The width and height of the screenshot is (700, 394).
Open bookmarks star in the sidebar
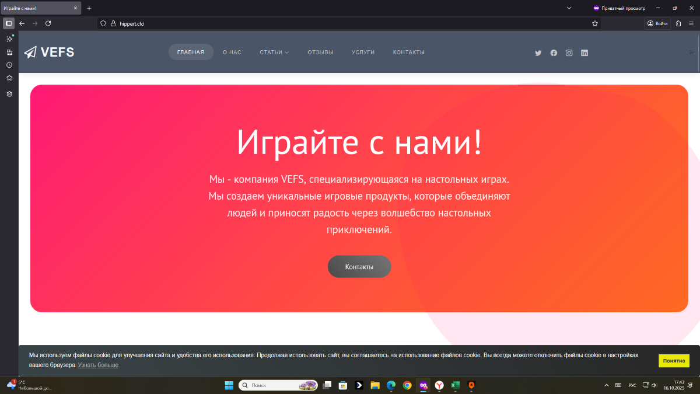coord(9,78)
